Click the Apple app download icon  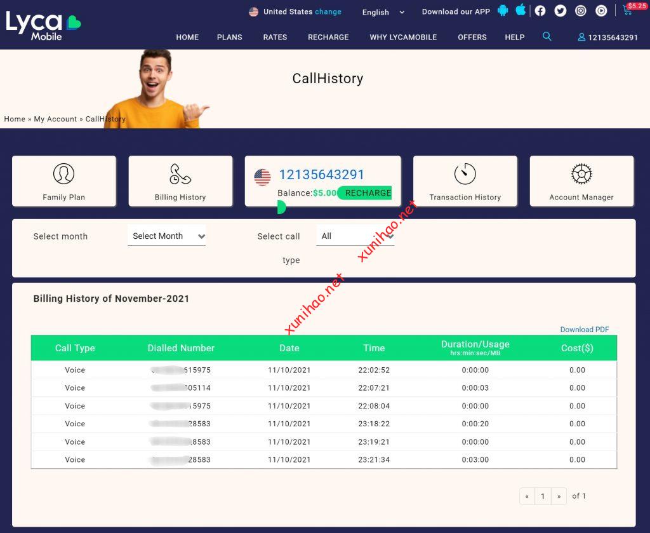point(521,10)
